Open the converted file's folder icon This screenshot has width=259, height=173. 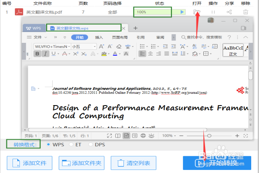197,12
